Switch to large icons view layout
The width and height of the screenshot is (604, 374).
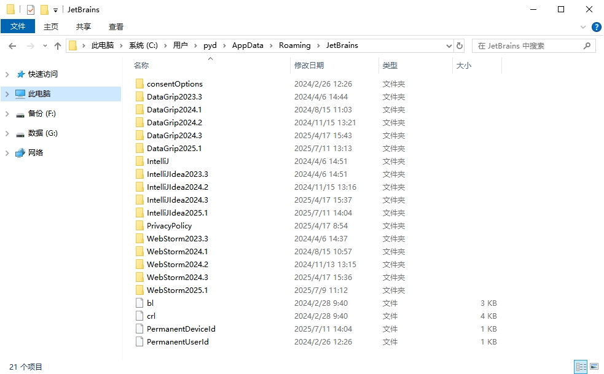pos(594,367)
